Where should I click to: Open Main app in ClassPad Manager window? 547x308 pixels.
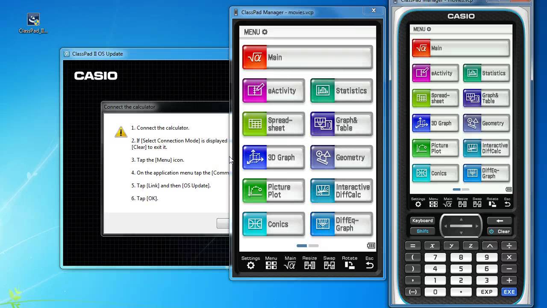[x=307, y=57]
